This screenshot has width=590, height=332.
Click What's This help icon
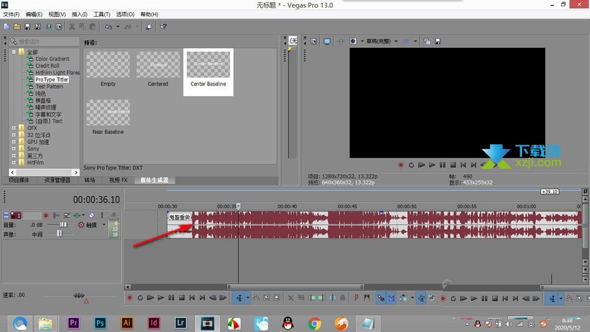point(163,27)
